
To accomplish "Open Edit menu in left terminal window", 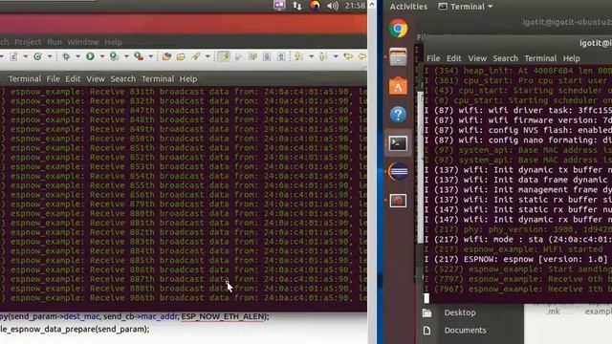I will pos(73,78).
